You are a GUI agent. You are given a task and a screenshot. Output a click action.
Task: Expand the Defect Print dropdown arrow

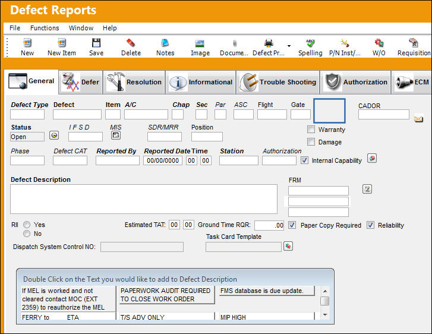289,46
